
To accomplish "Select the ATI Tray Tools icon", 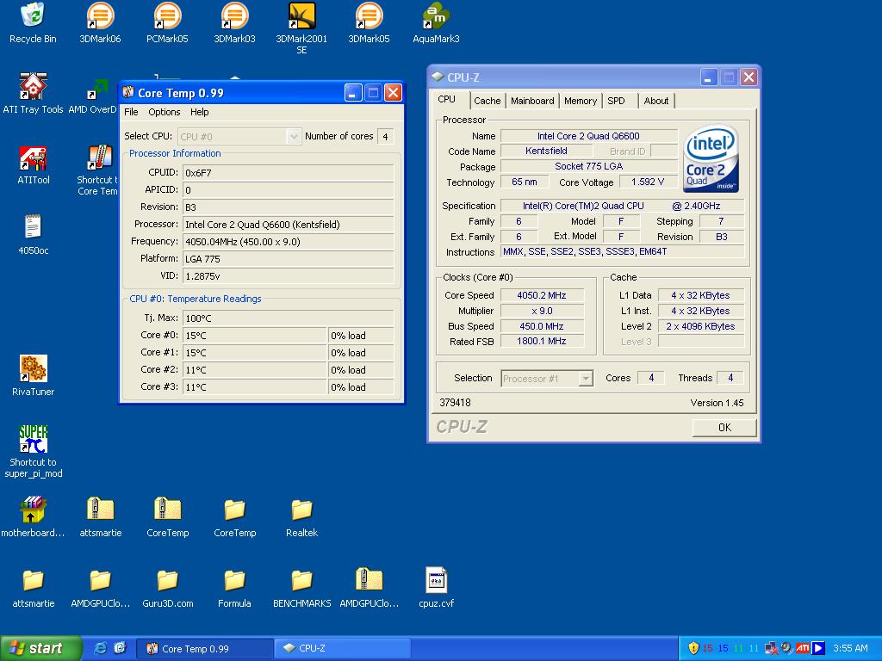I will click(x=33, y=93).
